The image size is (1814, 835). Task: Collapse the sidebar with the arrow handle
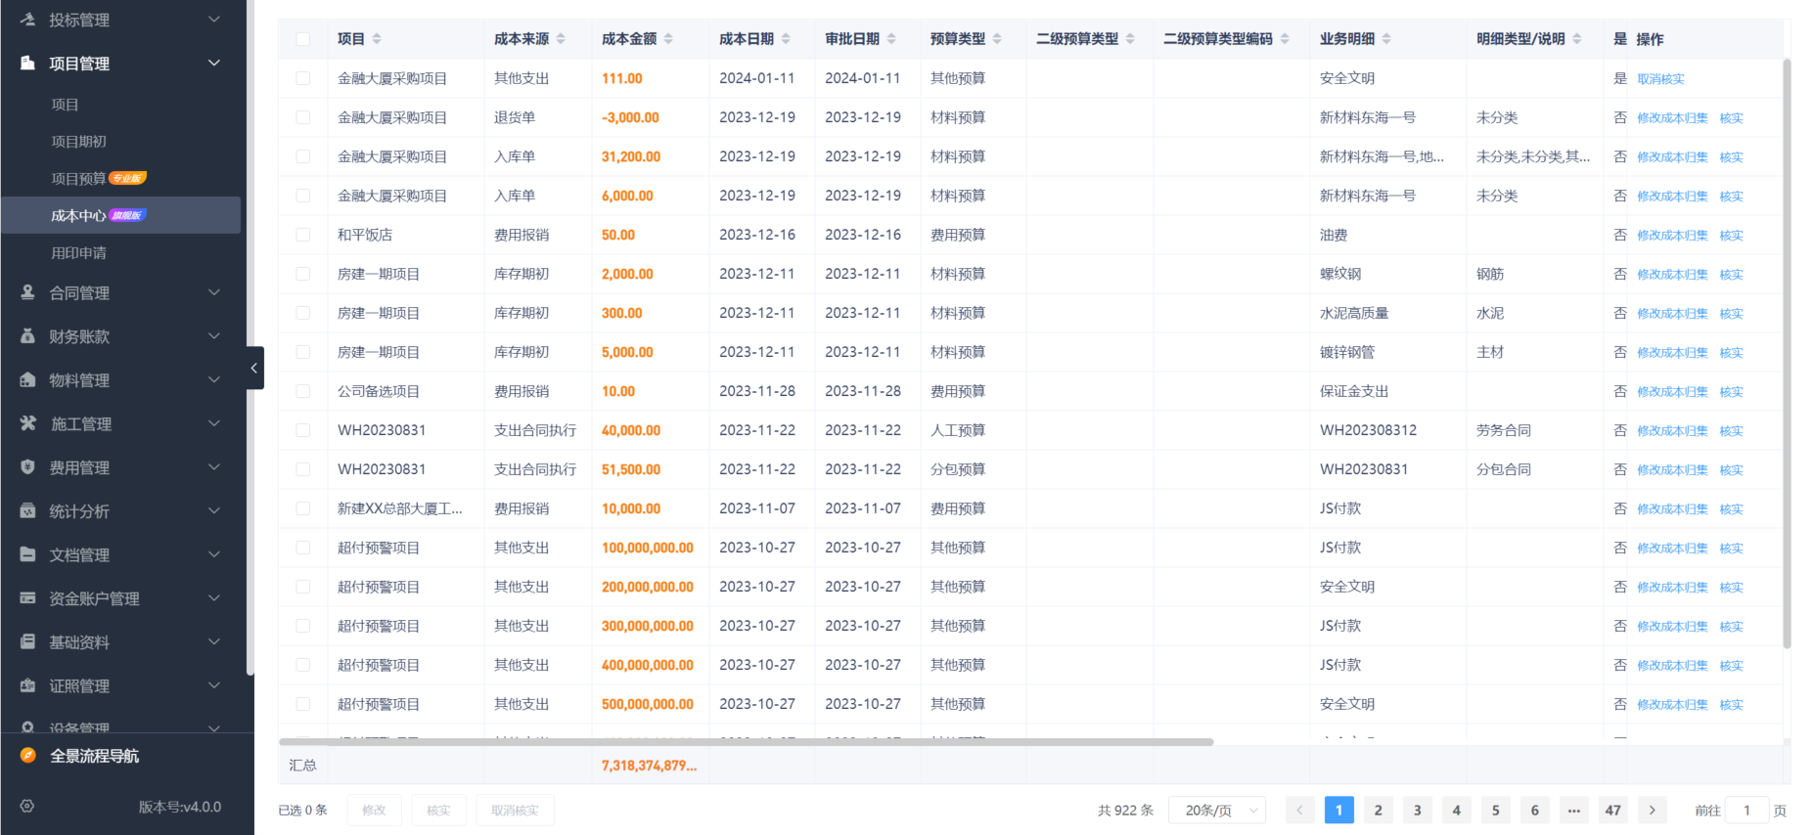[254, 368]
